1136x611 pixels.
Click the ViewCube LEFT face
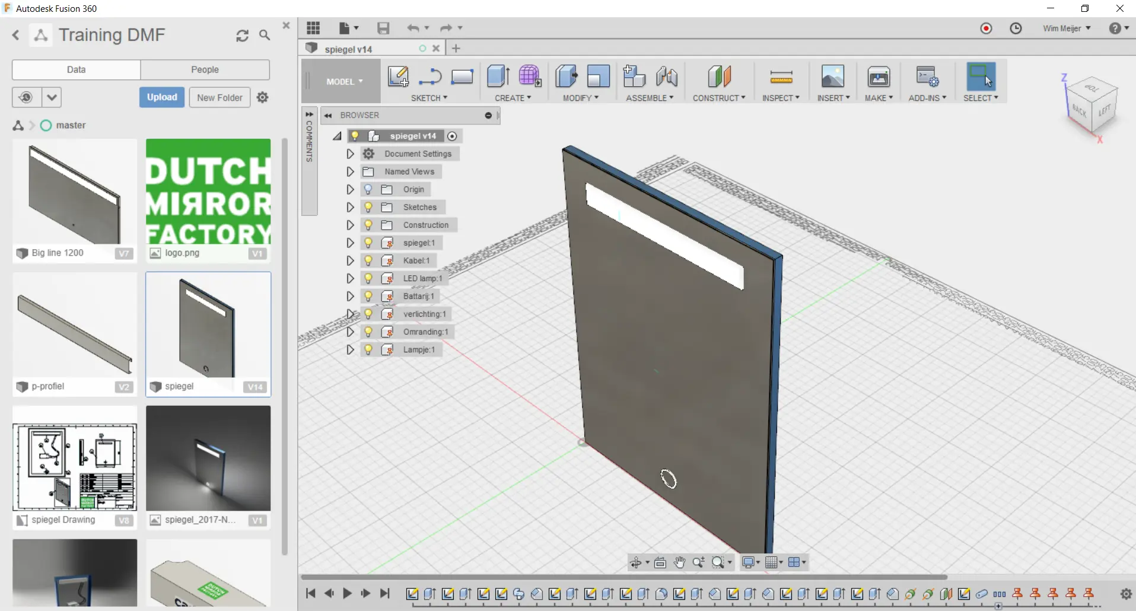(x=1103, y=111)
